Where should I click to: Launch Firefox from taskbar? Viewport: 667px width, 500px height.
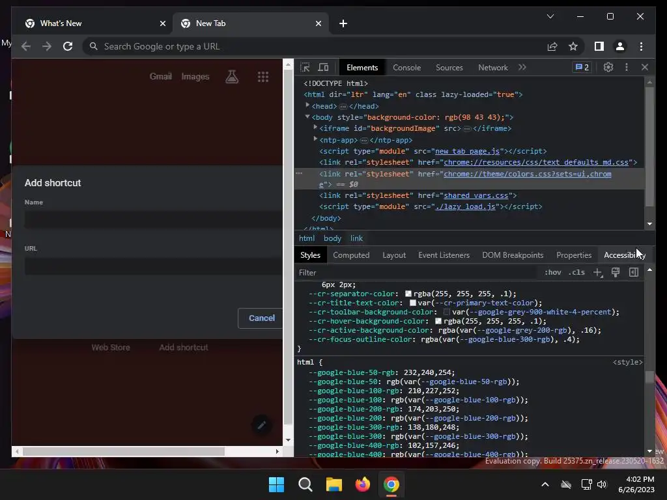(362, 484)
